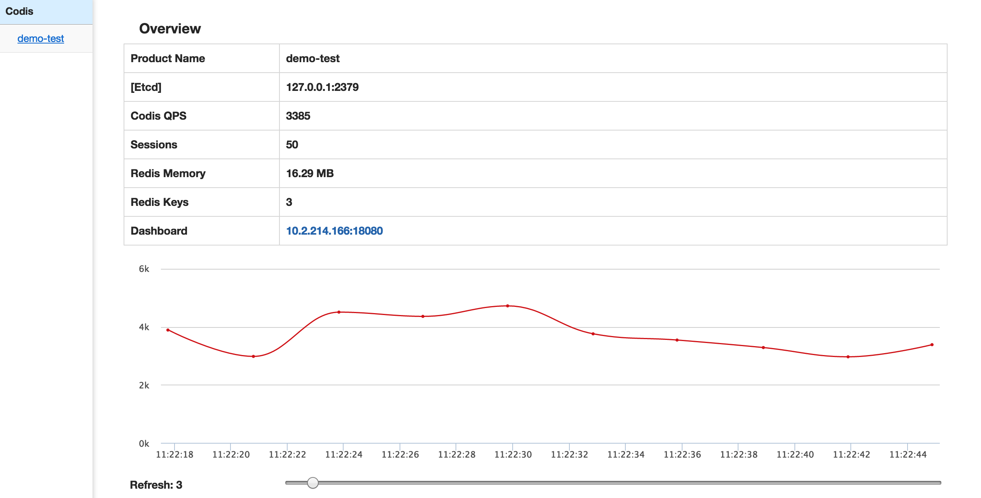Screen dimensions: 981x498
Task: Click the Product Name row label
Action: coord(168,58)
